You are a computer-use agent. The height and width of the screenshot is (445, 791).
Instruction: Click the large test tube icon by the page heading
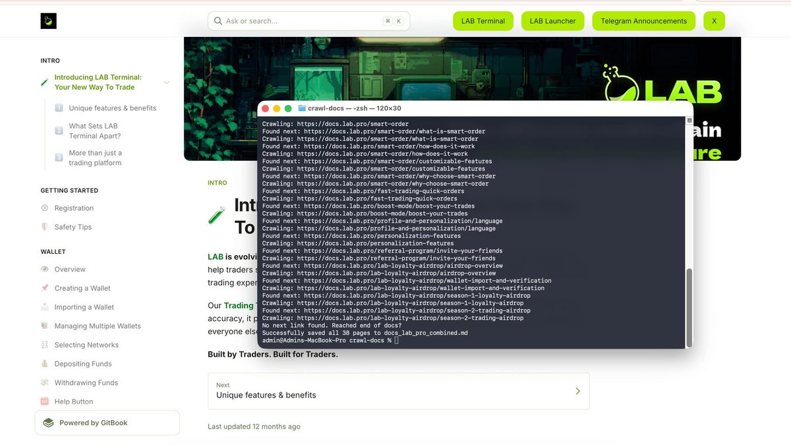pyautogui.click(x=216, y=215)
